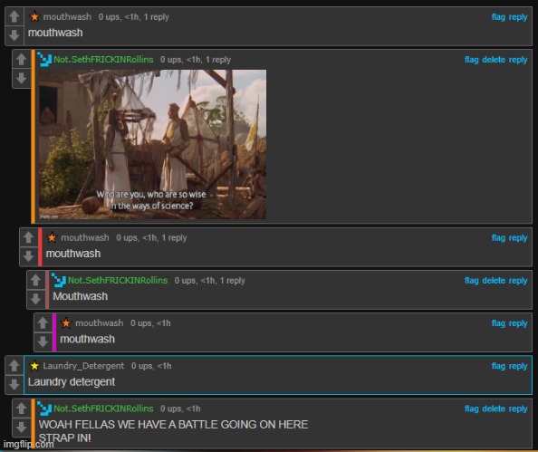
Task: Reply to the top mouthwash comment
Action: [x=518, y=17]
